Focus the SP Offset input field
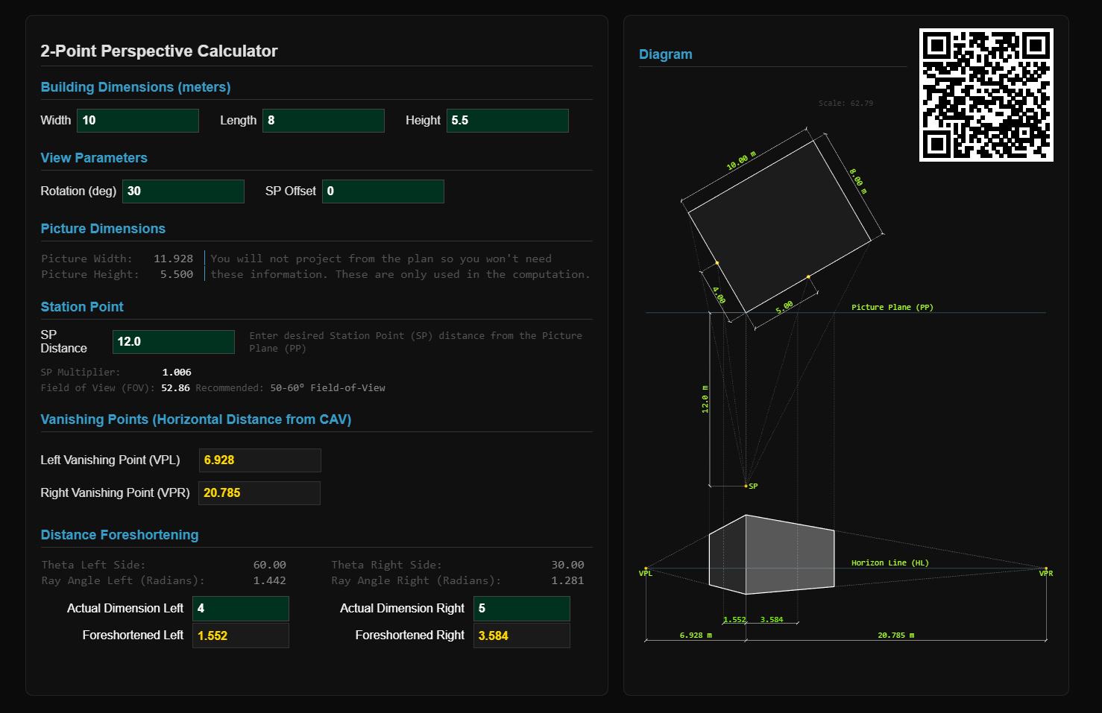This screenshot has width=1102, height=713. click(x=383, y=191)
